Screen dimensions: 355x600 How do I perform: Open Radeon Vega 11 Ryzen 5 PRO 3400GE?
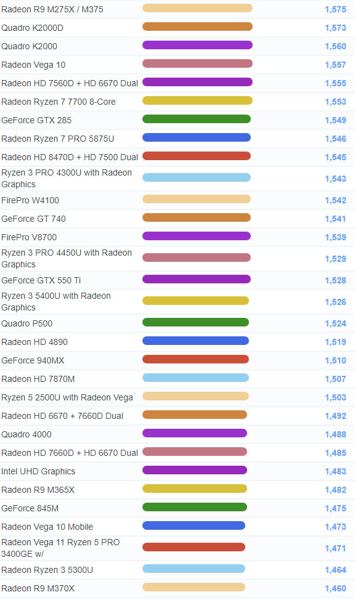point(60,548)
